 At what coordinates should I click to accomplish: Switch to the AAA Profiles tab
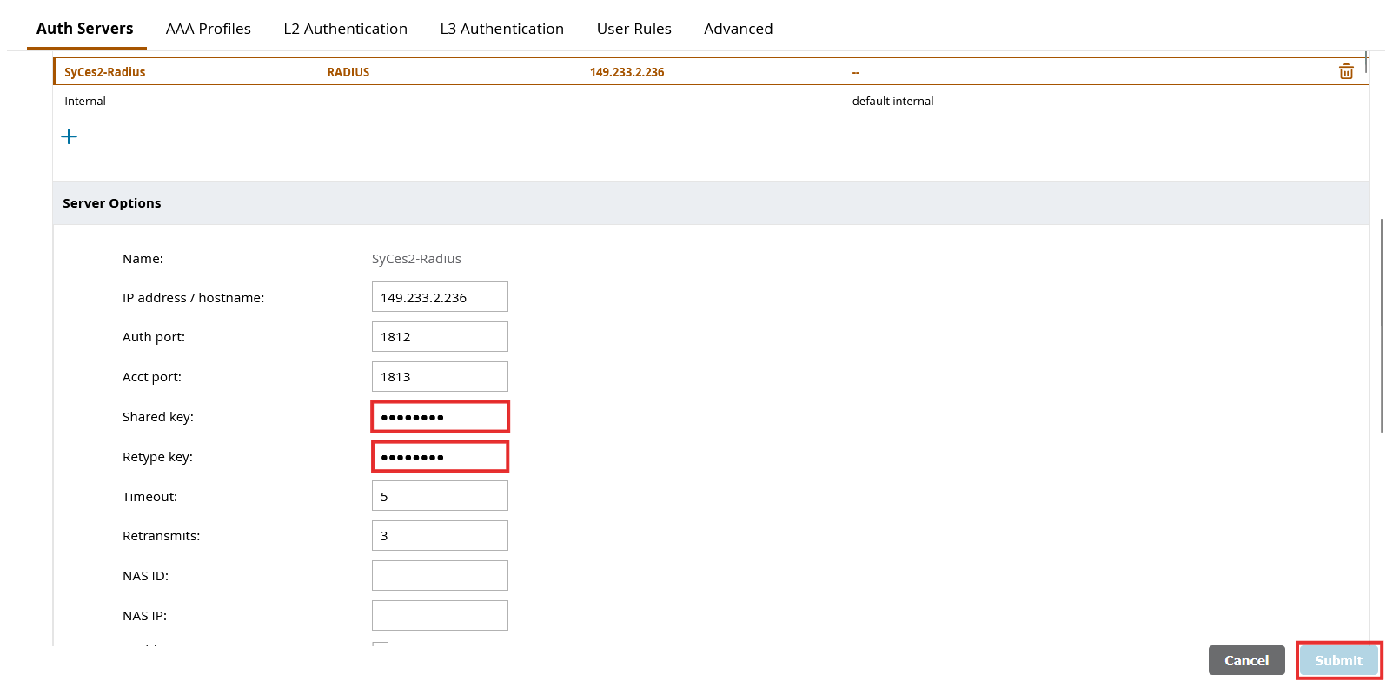[208, 29]
